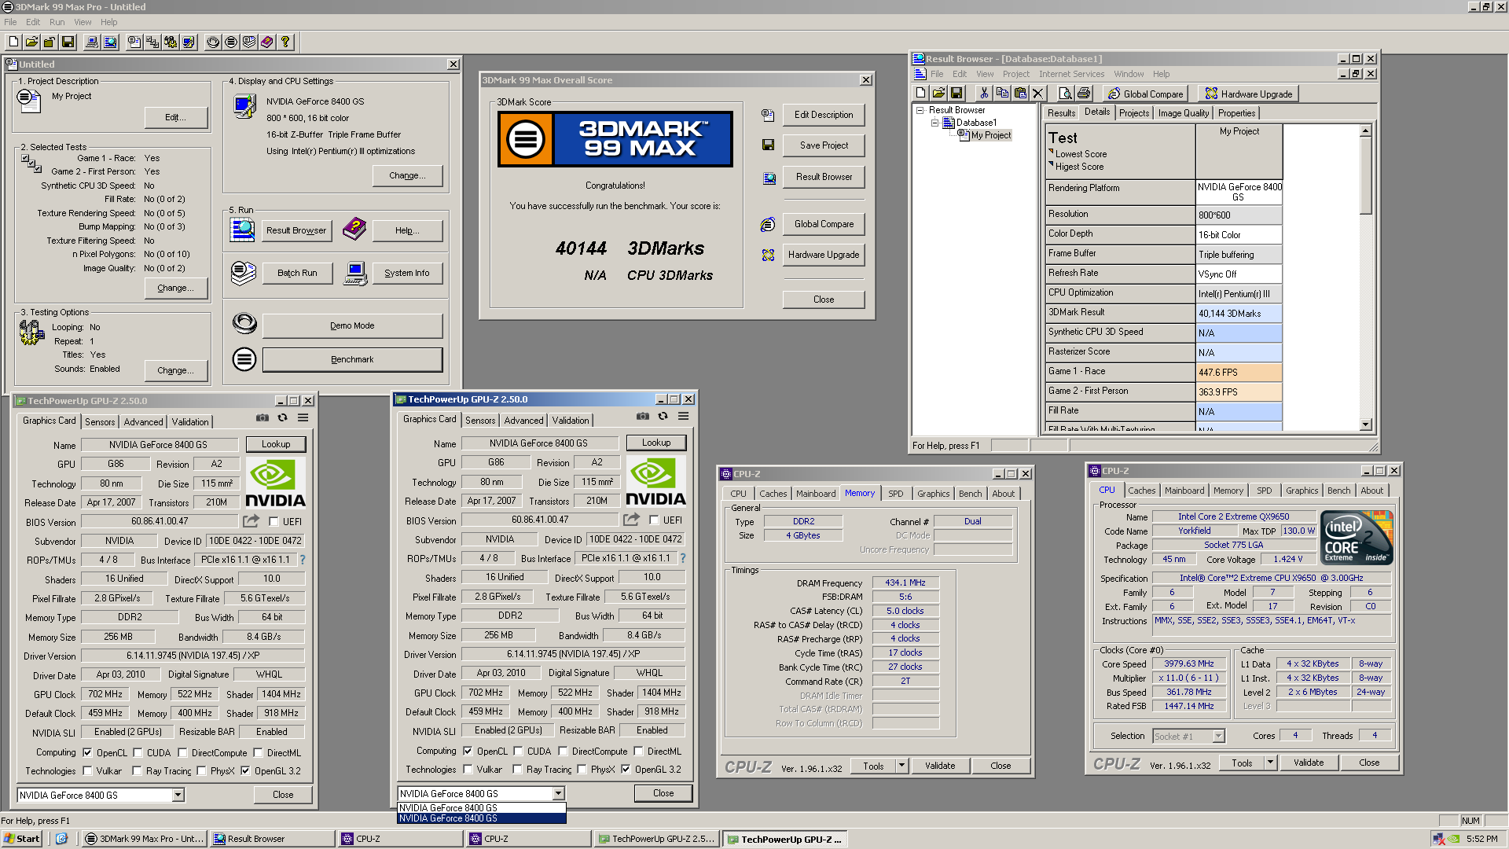
Task: Open hamburger menu in left GPU-Z window
Action: tap(303, 417)
